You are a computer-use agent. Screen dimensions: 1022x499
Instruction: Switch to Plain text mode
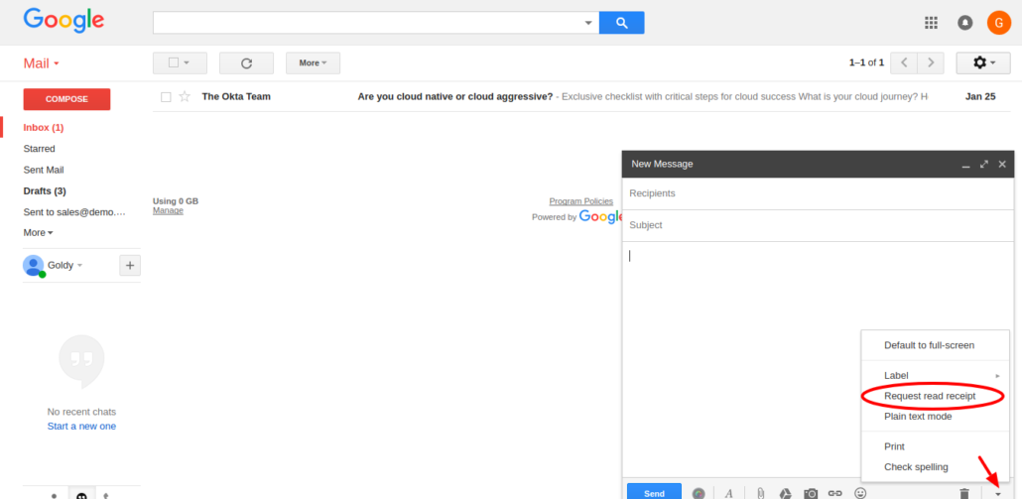936,417
